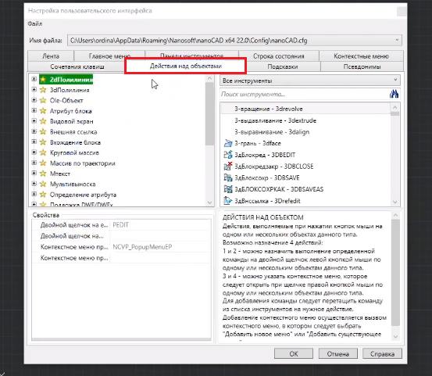
Task: Select the 3дВнссылка 3Drefedit icon
Action: pyautogui.click(x=228, y=201)
